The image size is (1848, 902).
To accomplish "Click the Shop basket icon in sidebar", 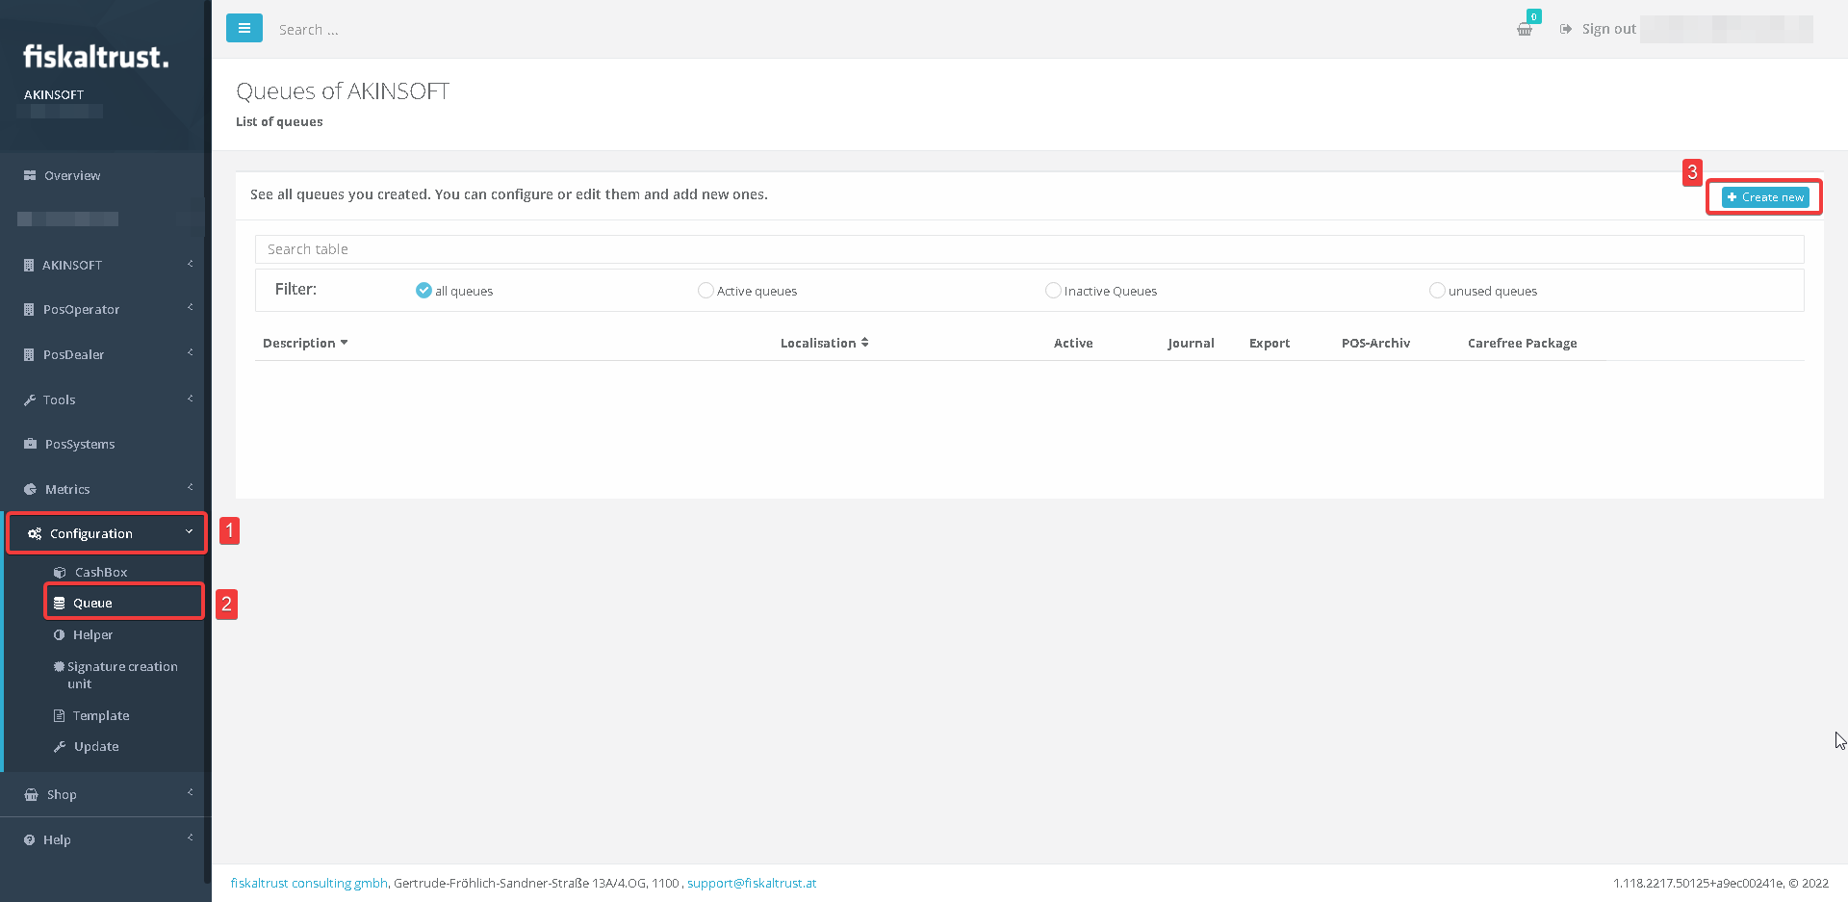I will point(31,794).
